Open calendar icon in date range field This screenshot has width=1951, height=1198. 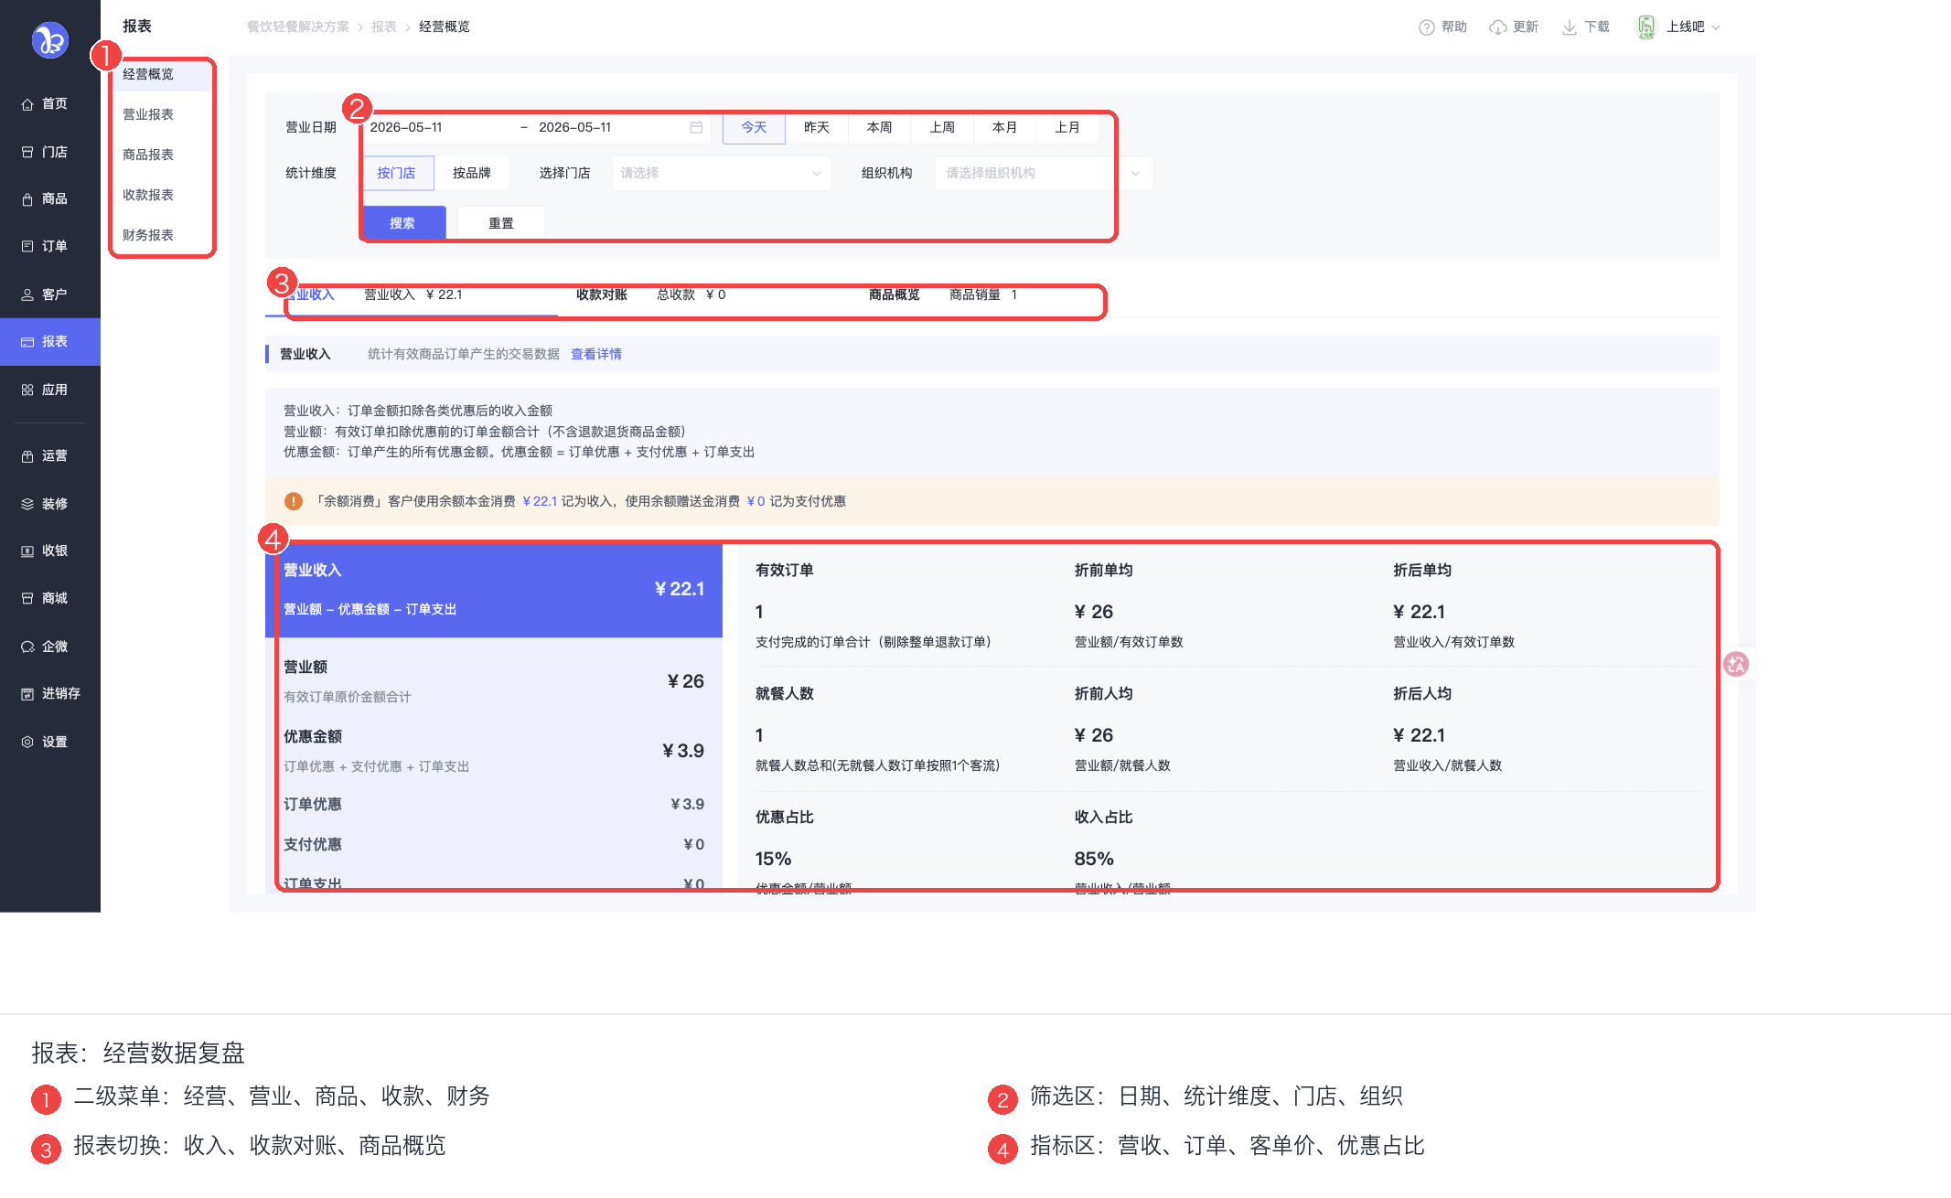click(x=696, y=127)
